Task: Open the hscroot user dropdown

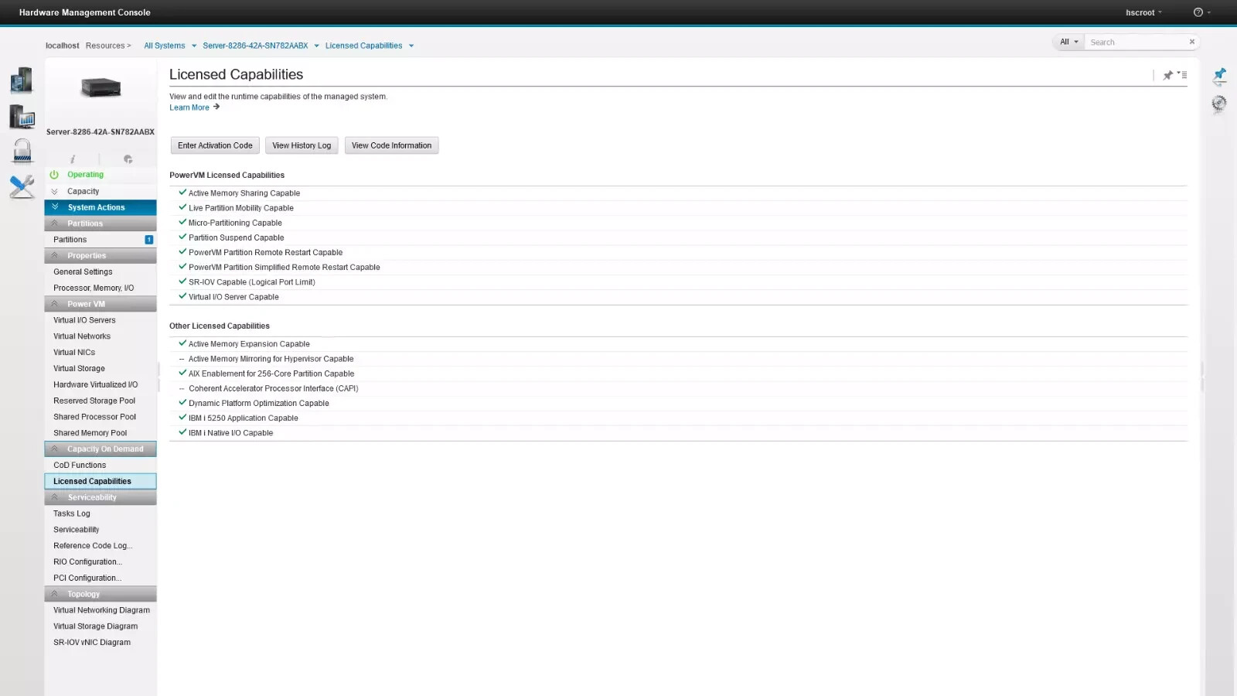Action: [x=1143, y=12]
